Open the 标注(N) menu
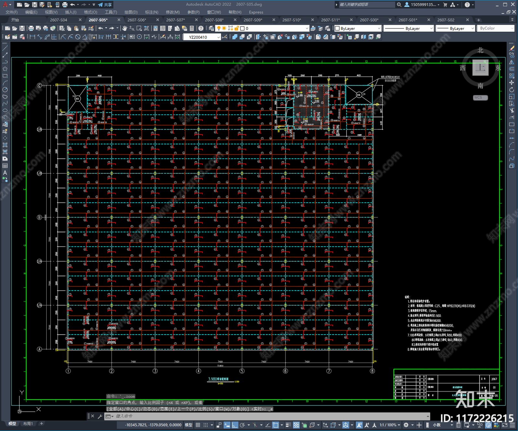This screenshot has width=518, height=431. click(152, 12)
